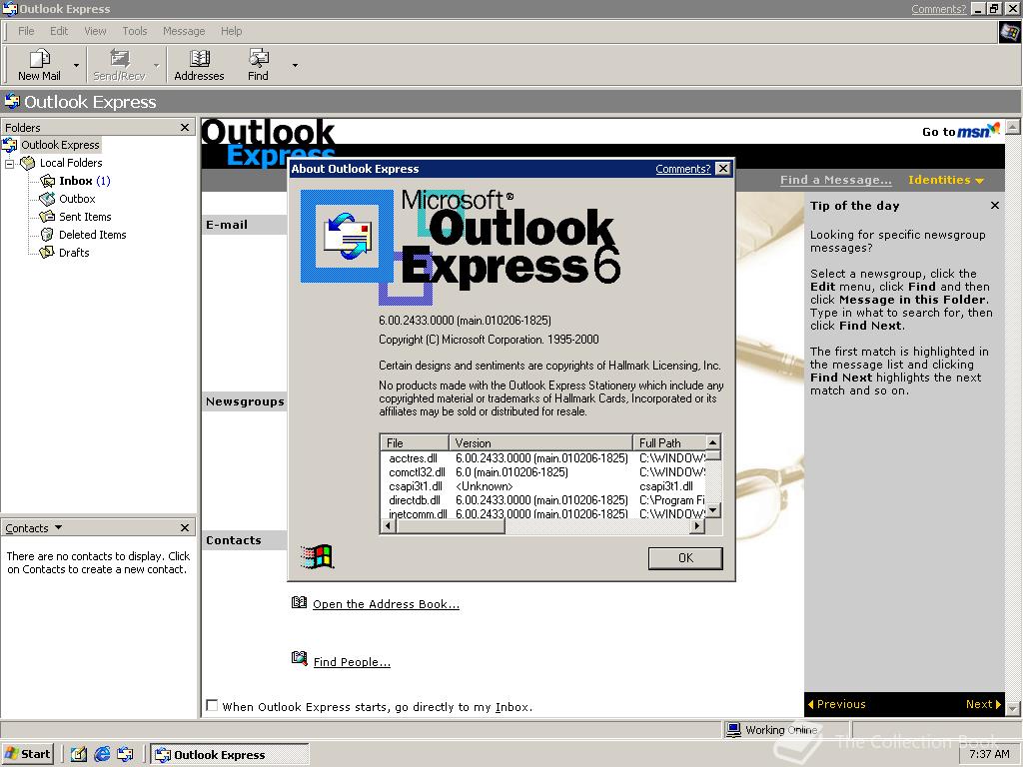Click file list scroll left arrow

[389, 525]
